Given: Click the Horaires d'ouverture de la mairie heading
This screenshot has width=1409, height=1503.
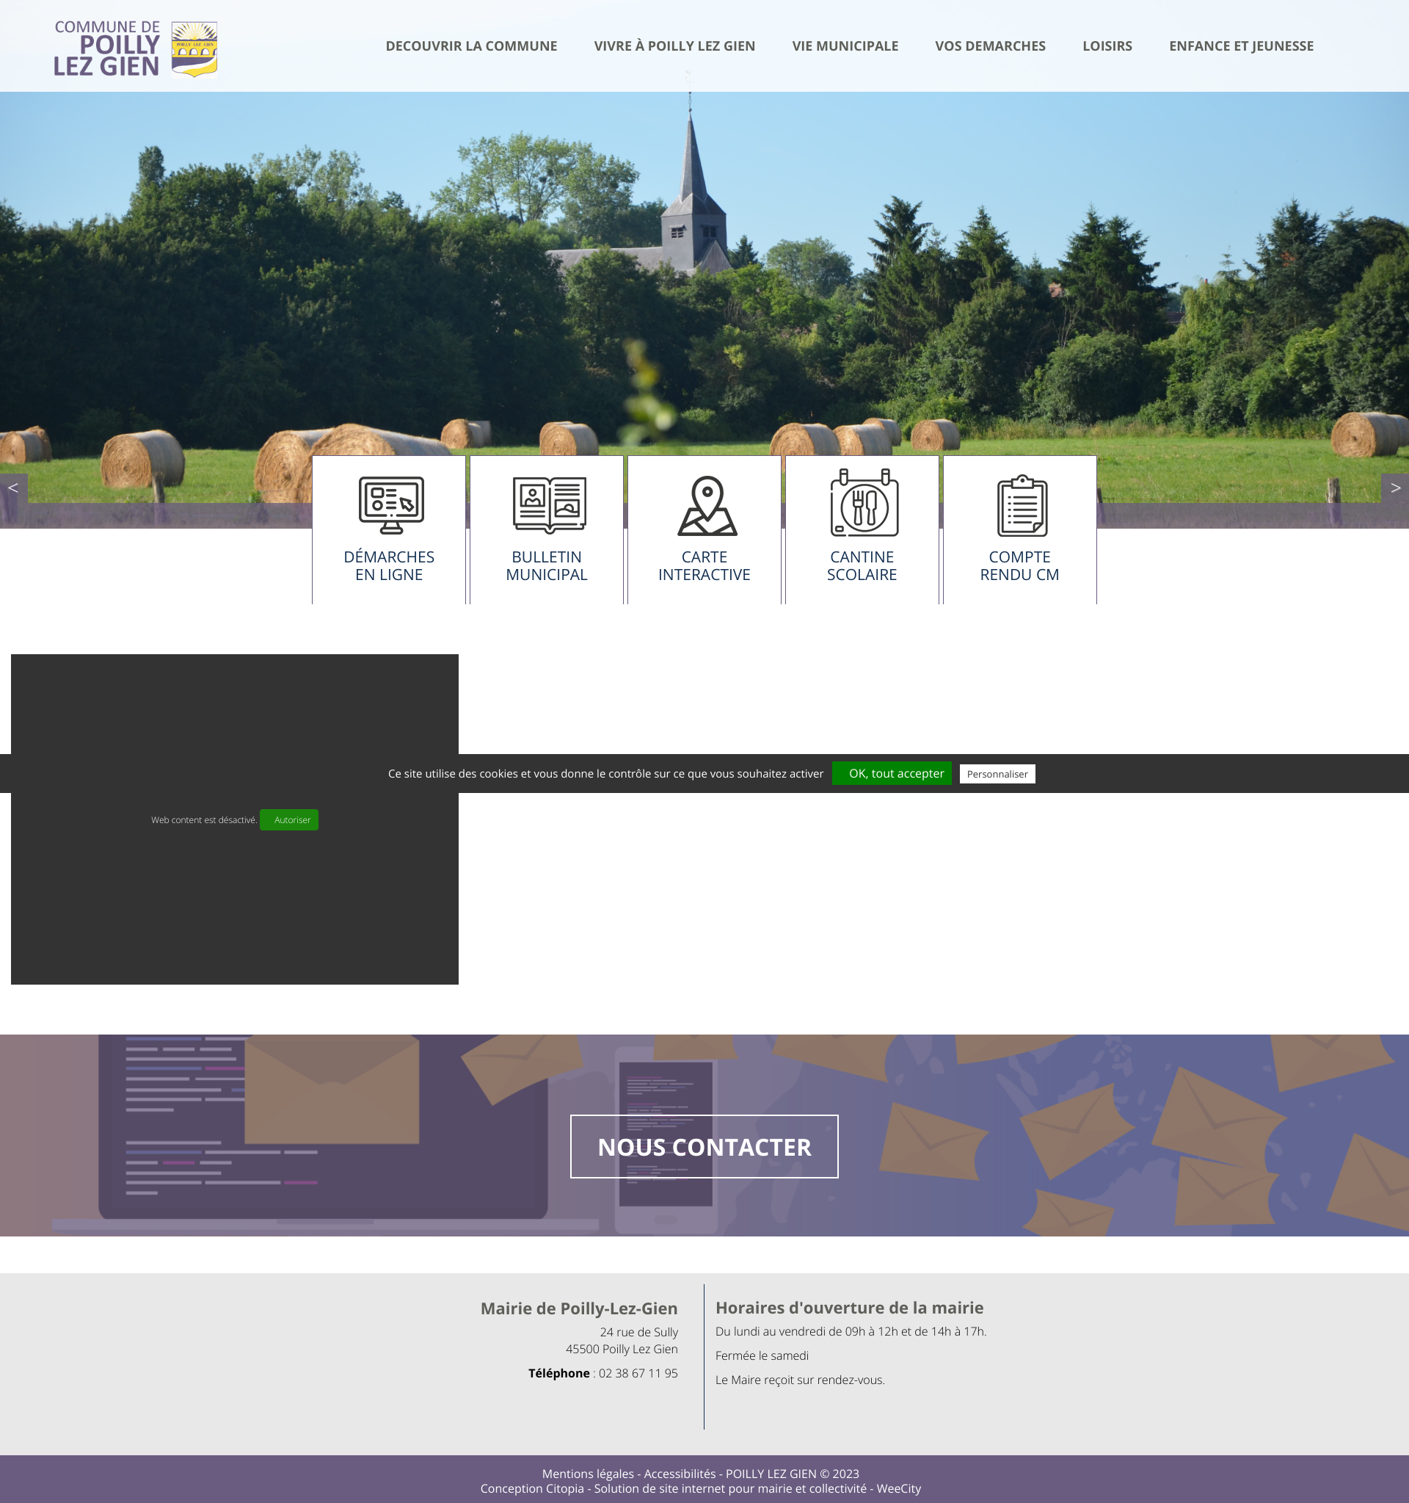Looking at the screenshot, I should [x=849, y=1308].
